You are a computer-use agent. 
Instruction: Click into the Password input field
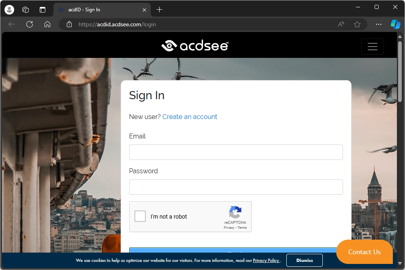(236, 187)
